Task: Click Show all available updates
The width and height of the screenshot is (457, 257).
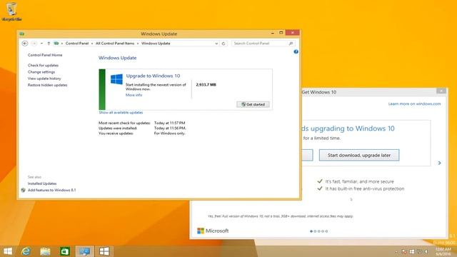Action: 121,113
